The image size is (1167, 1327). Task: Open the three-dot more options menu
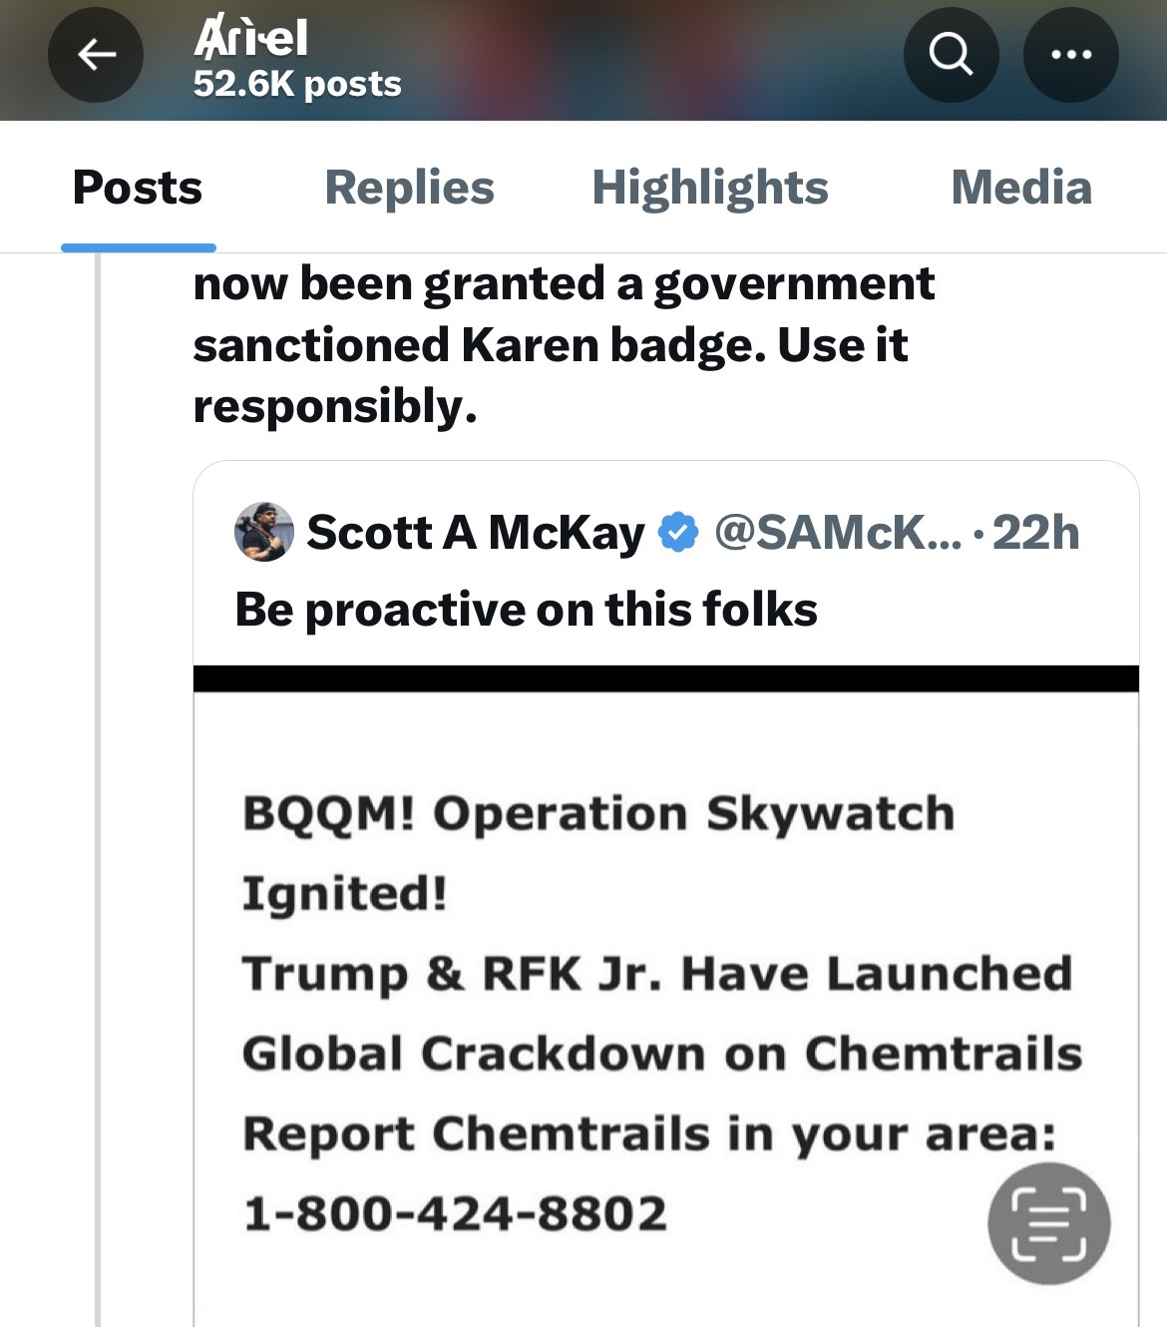(x=1070, y=54)
